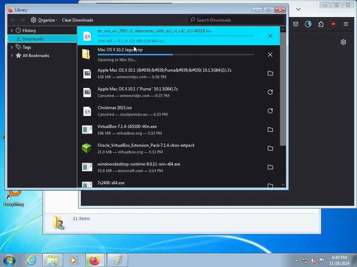This screenshot has width=357, height=267.
Task: Click the taskbar clock showing 8:40 PM
Action: 339,260
